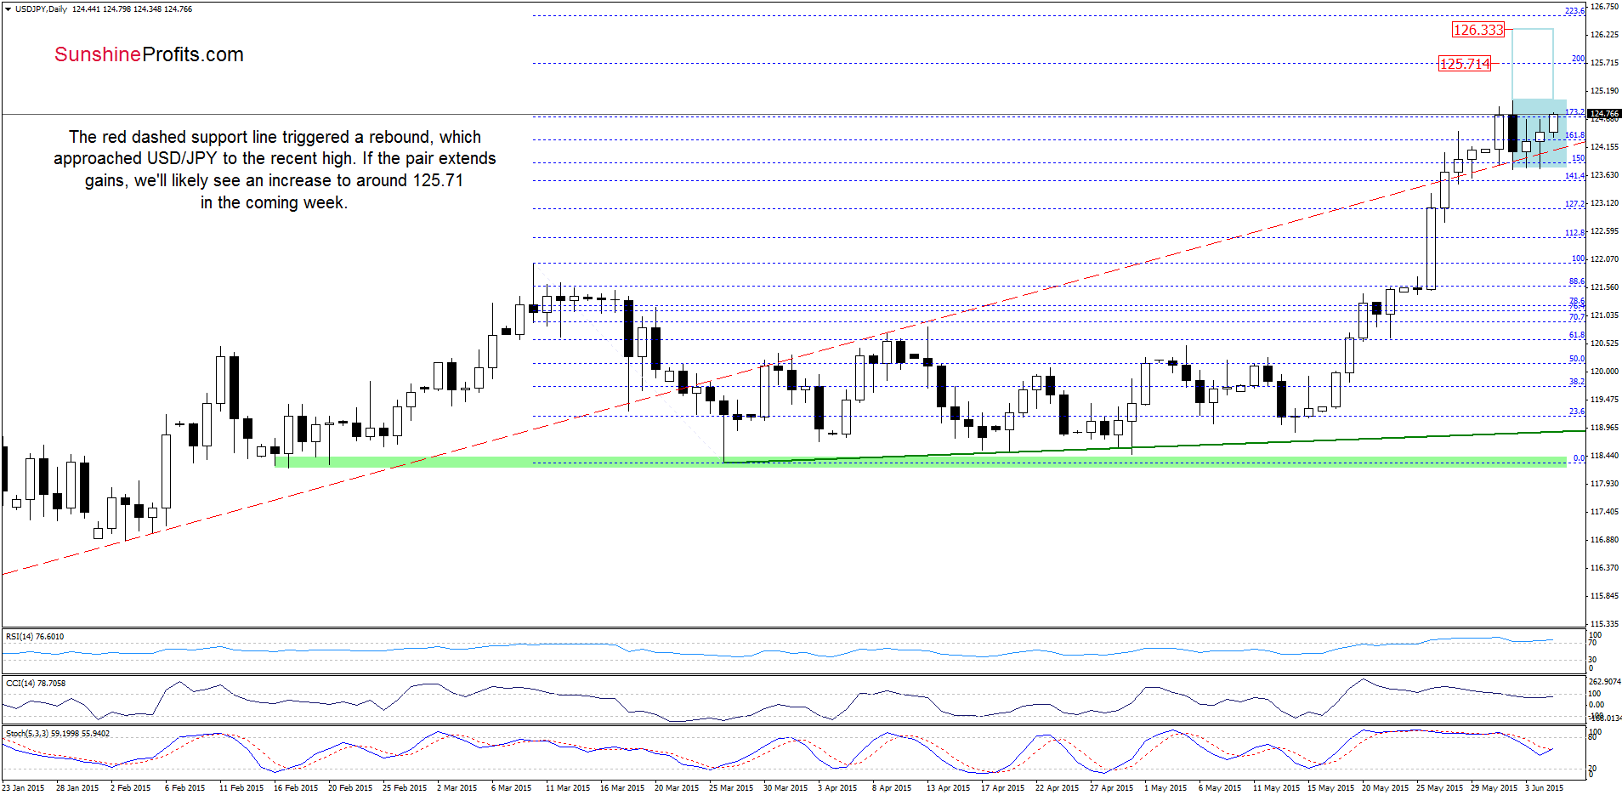Image resolution: width=1622 pixels, height=795 pixels.
Task: Click the 2 Mar 2015 date label
Action: point(457,788)
